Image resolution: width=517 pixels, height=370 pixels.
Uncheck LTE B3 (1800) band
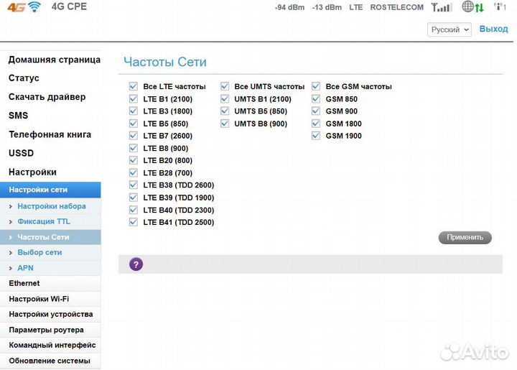(134, 111)
